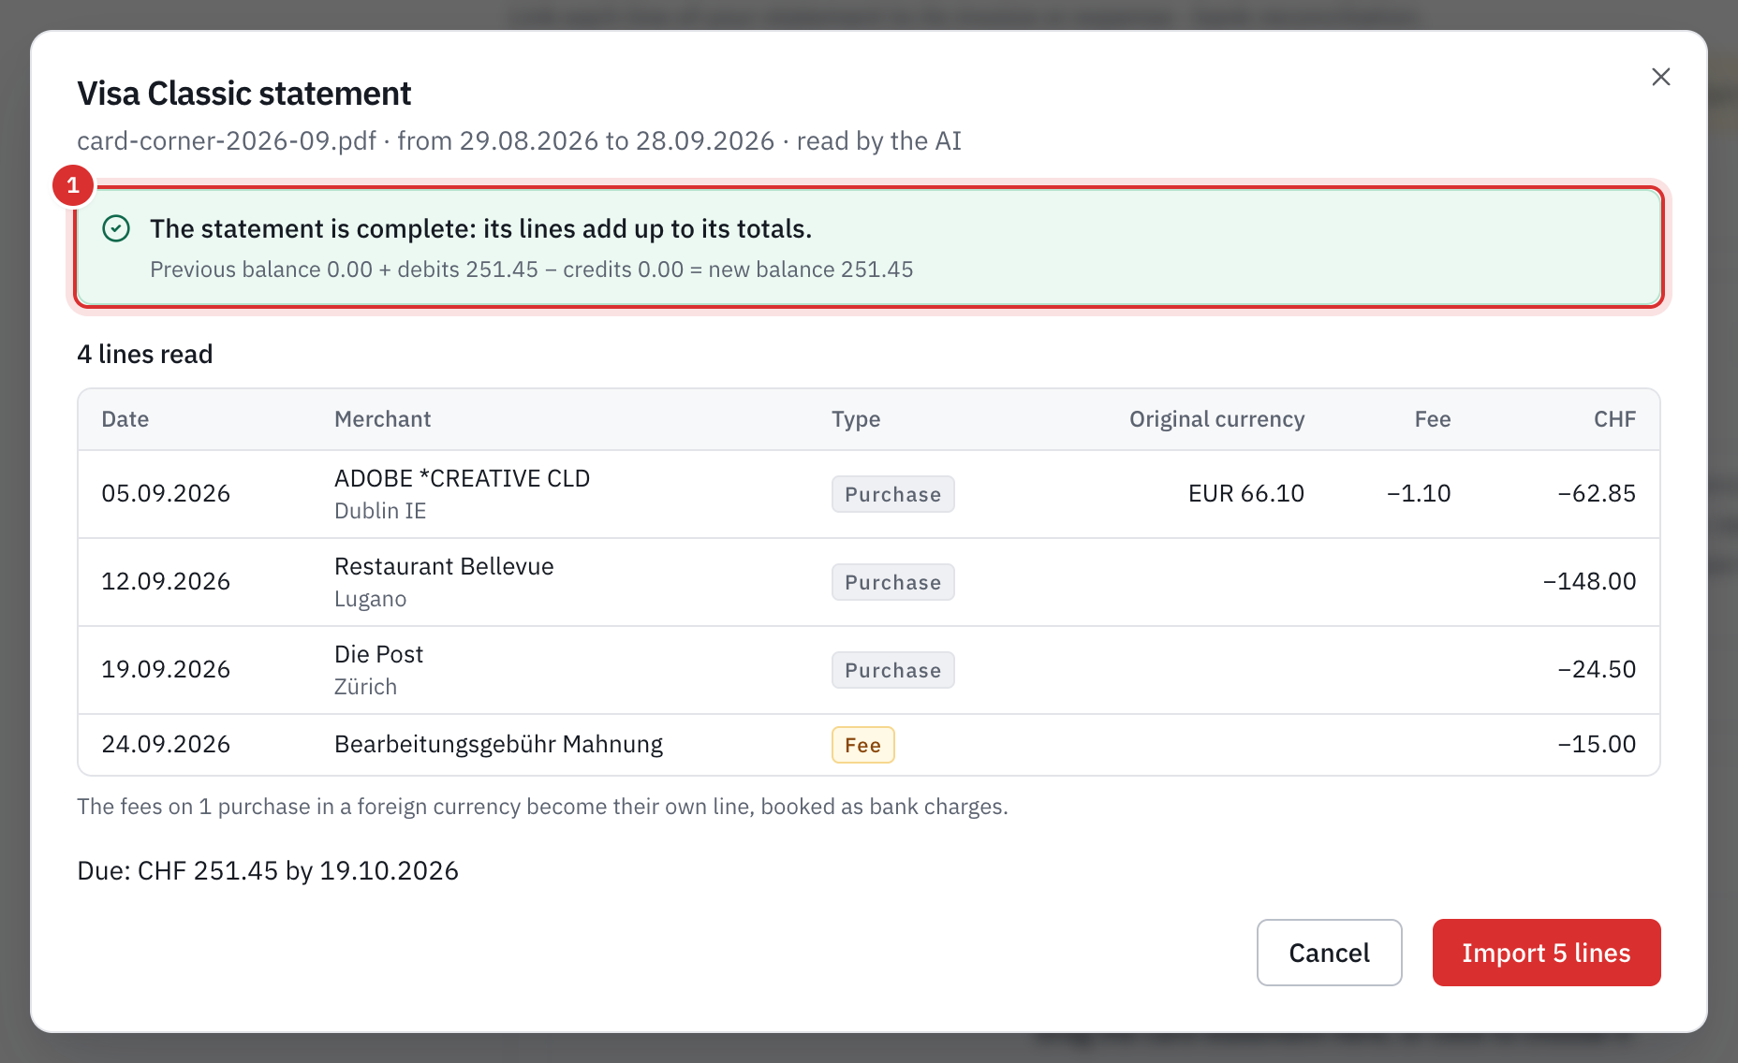Click the yellow Fee tag
Image resolution: width=1738 pixels, height=1063 pixels.
click(862, 745)
